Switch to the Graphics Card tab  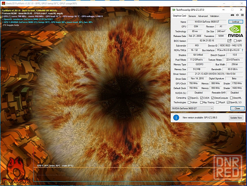click(x=180, y=16)
